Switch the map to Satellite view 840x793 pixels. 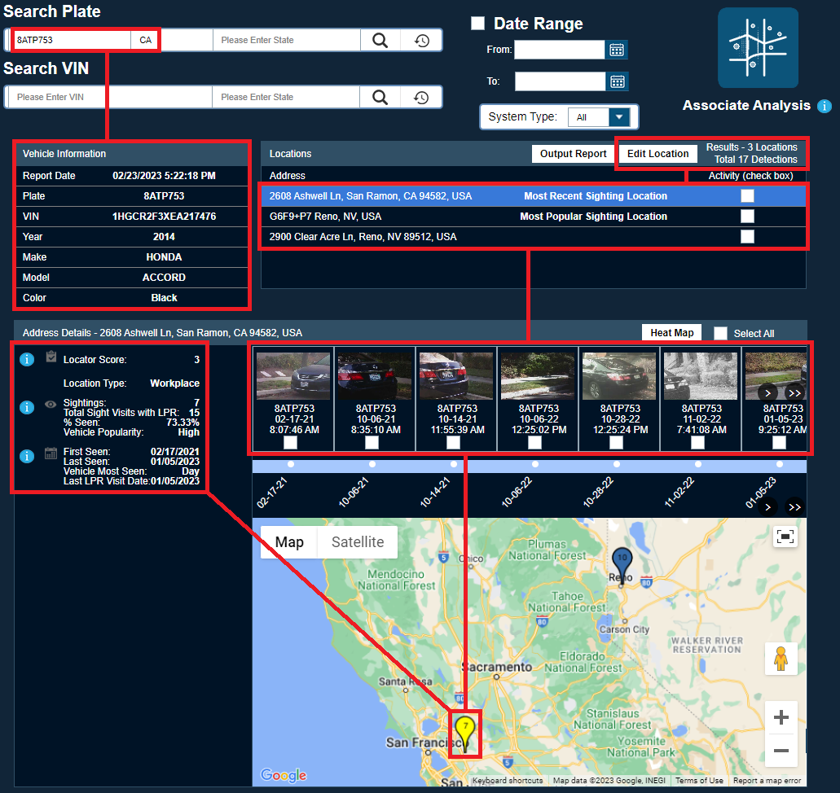(357, 542)
